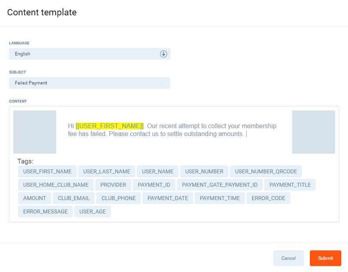Insert the USER_LAST_NAME tag
Viewport: 348px width, 272px height.
(107, 171)
